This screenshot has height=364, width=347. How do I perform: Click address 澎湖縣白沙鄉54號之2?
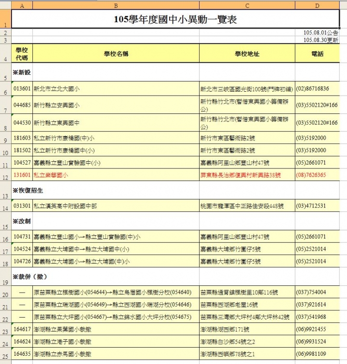point(247,341)
